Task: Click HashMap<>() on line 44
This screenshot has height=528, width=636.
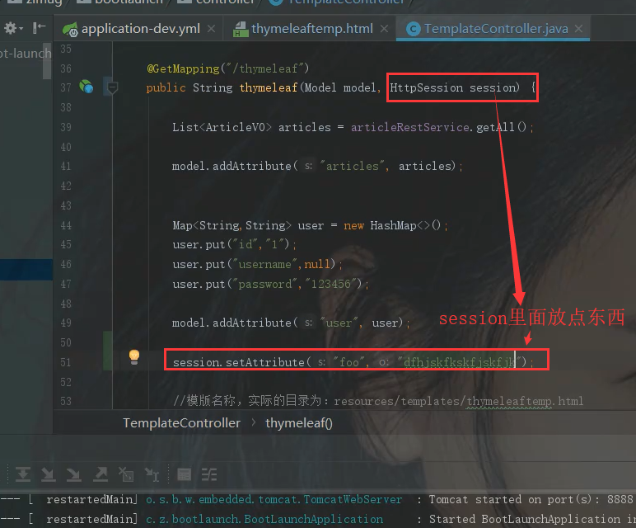Action: point(405,225)
